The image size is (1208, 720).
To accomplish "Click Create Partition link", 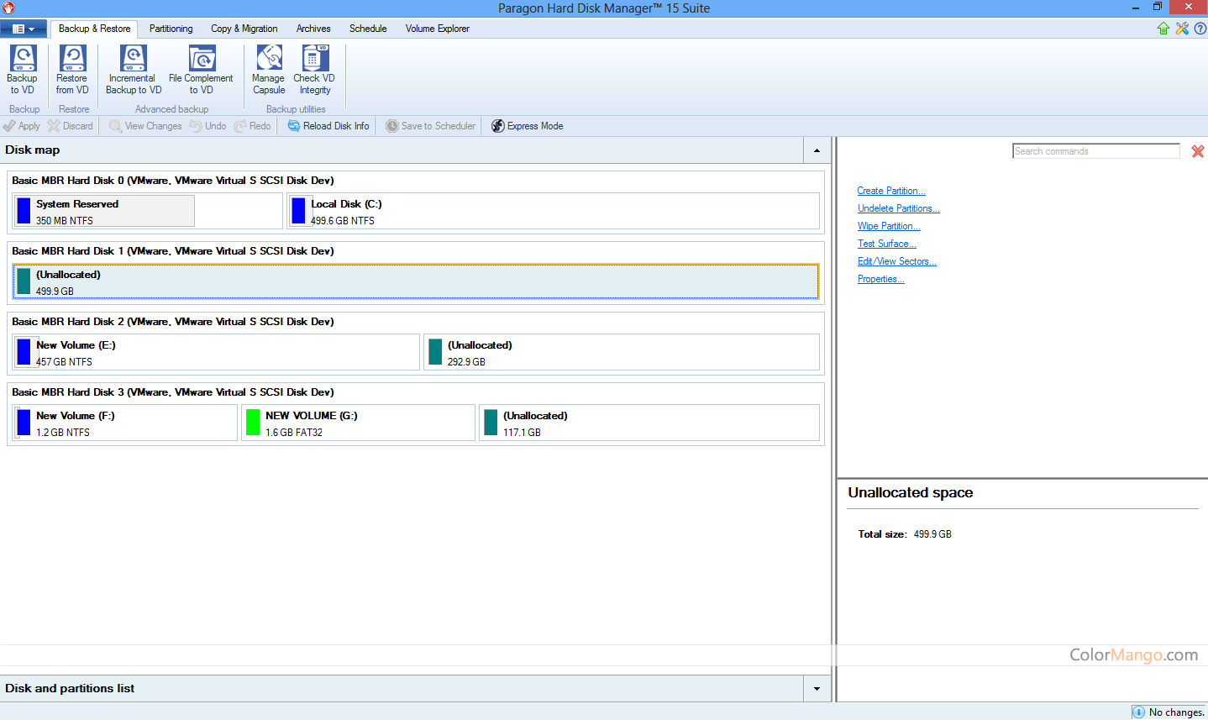I will [891, 191].
